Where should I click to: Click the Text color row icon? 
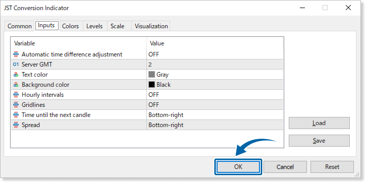pyautogui.click(x=16, y=75)
